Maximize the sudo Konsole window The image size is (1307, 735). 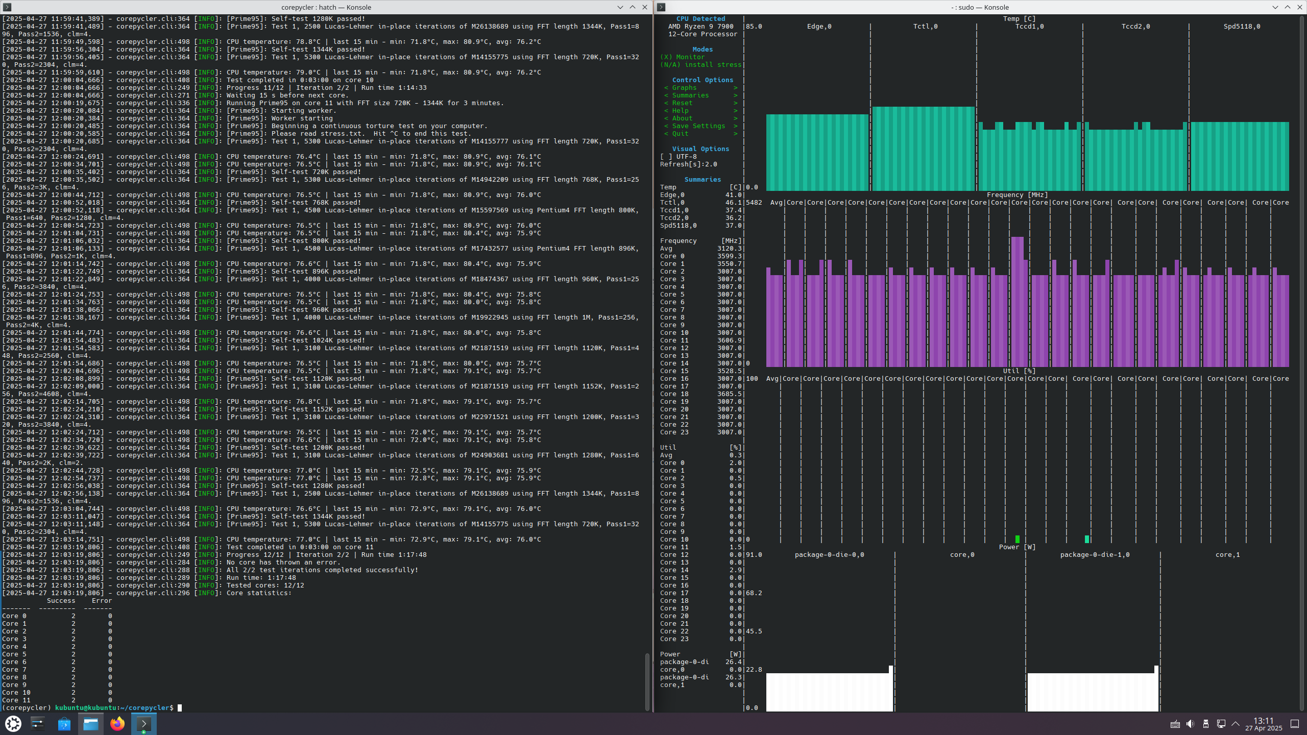click(1287, 7)
